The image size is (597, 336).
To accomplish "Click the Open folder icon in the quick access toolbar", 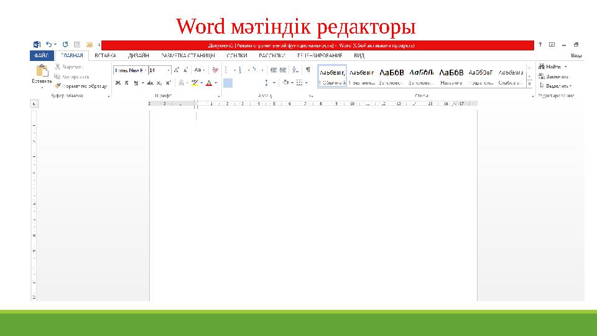I will click(89, 45).
